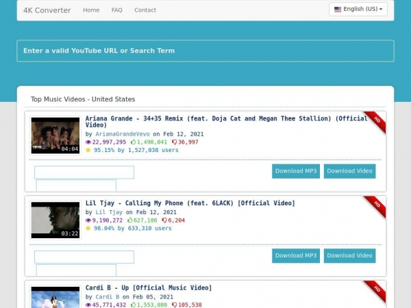Screen dimensions: 411x308
Task: Click the 'Top Music Videos - United States' heading
Action: 83,99
